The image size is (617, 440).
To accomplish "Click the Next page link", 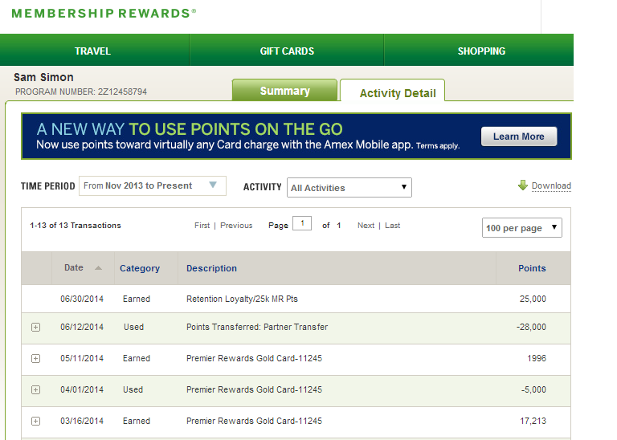I will tap(366, 226).
